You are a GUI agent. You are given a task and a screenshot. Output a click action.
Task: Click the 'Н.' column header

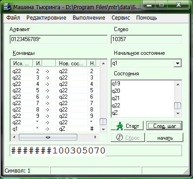(92, 63)
